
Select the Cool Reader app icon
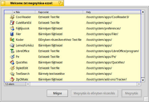[x=12, y=17]
